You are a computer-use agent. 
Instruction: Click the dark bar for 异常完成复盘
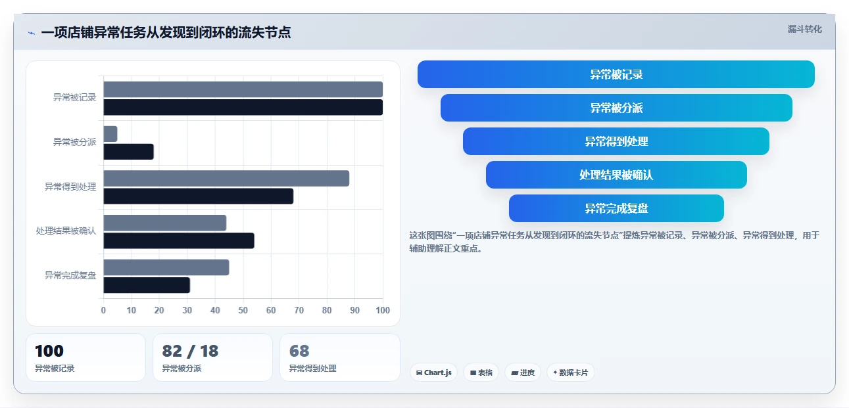click(x=147, y=285)
